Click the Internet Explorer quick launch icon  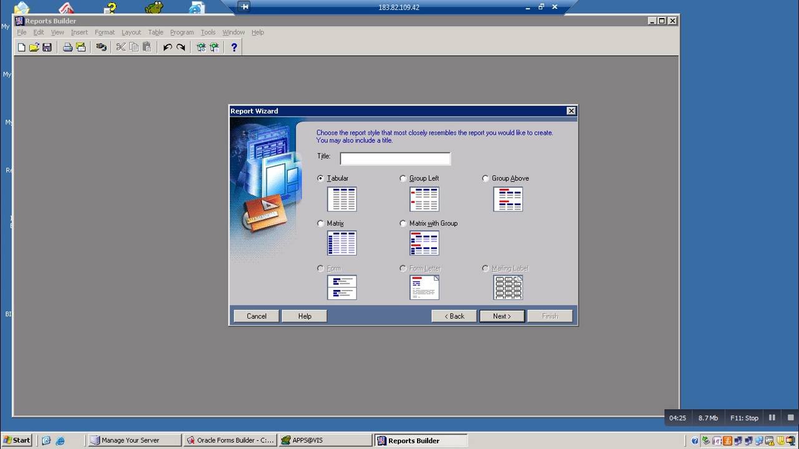60,440
